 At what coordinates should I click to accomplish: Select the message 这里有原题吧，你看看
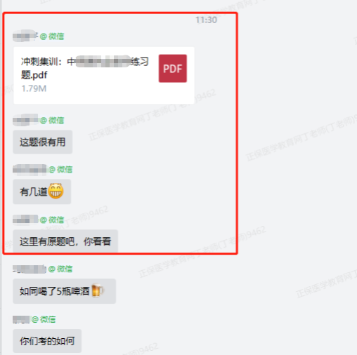pos(65,241)
